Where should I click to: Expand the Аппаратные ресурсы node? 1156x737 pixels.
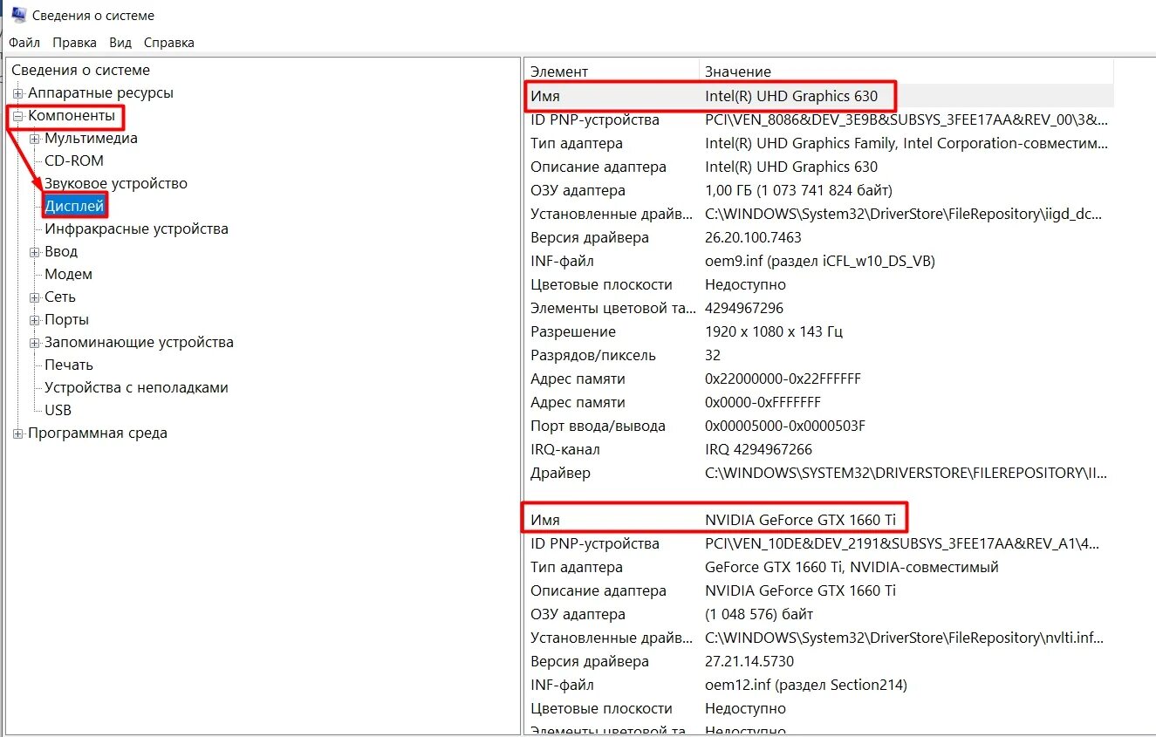pyautogui.click(x=17, y=93)
